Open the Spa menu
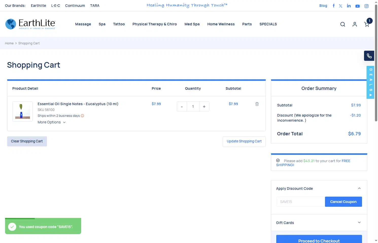Screen dimensions: 378x243 tap(102, 24)
